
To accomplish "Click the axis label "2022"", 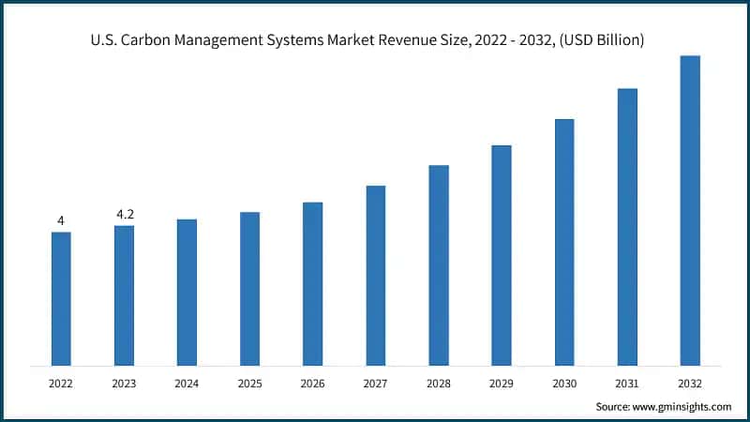I will point(61,384).
